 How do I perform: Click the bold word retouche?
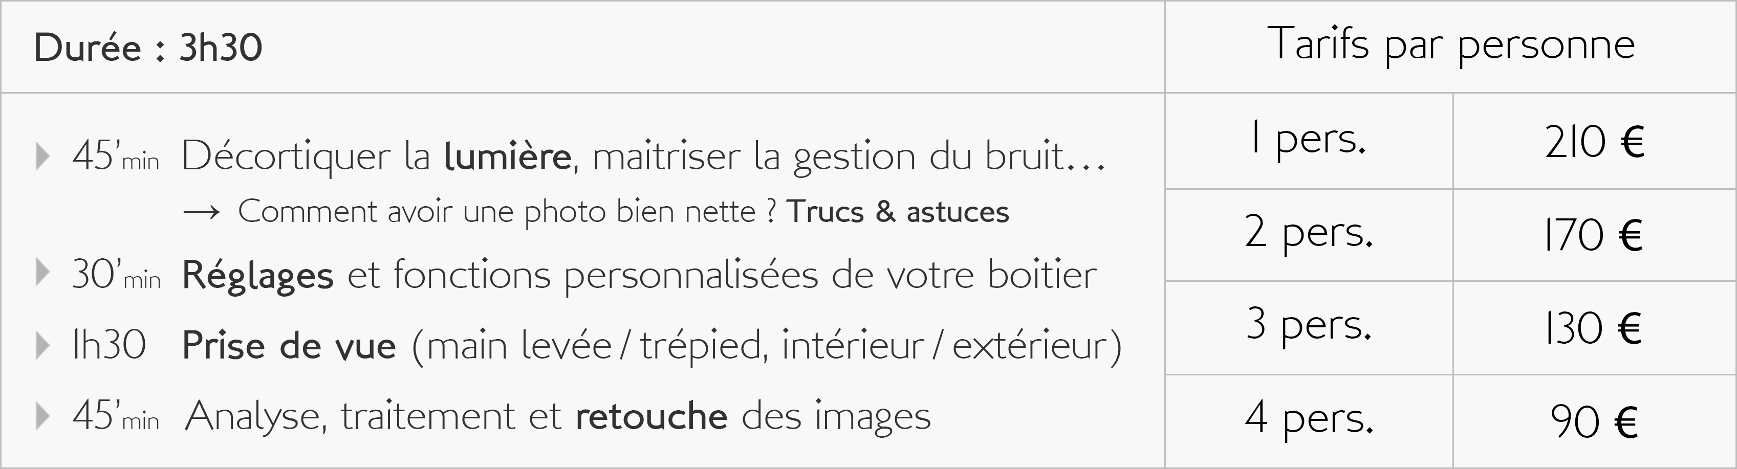[652, 416]
